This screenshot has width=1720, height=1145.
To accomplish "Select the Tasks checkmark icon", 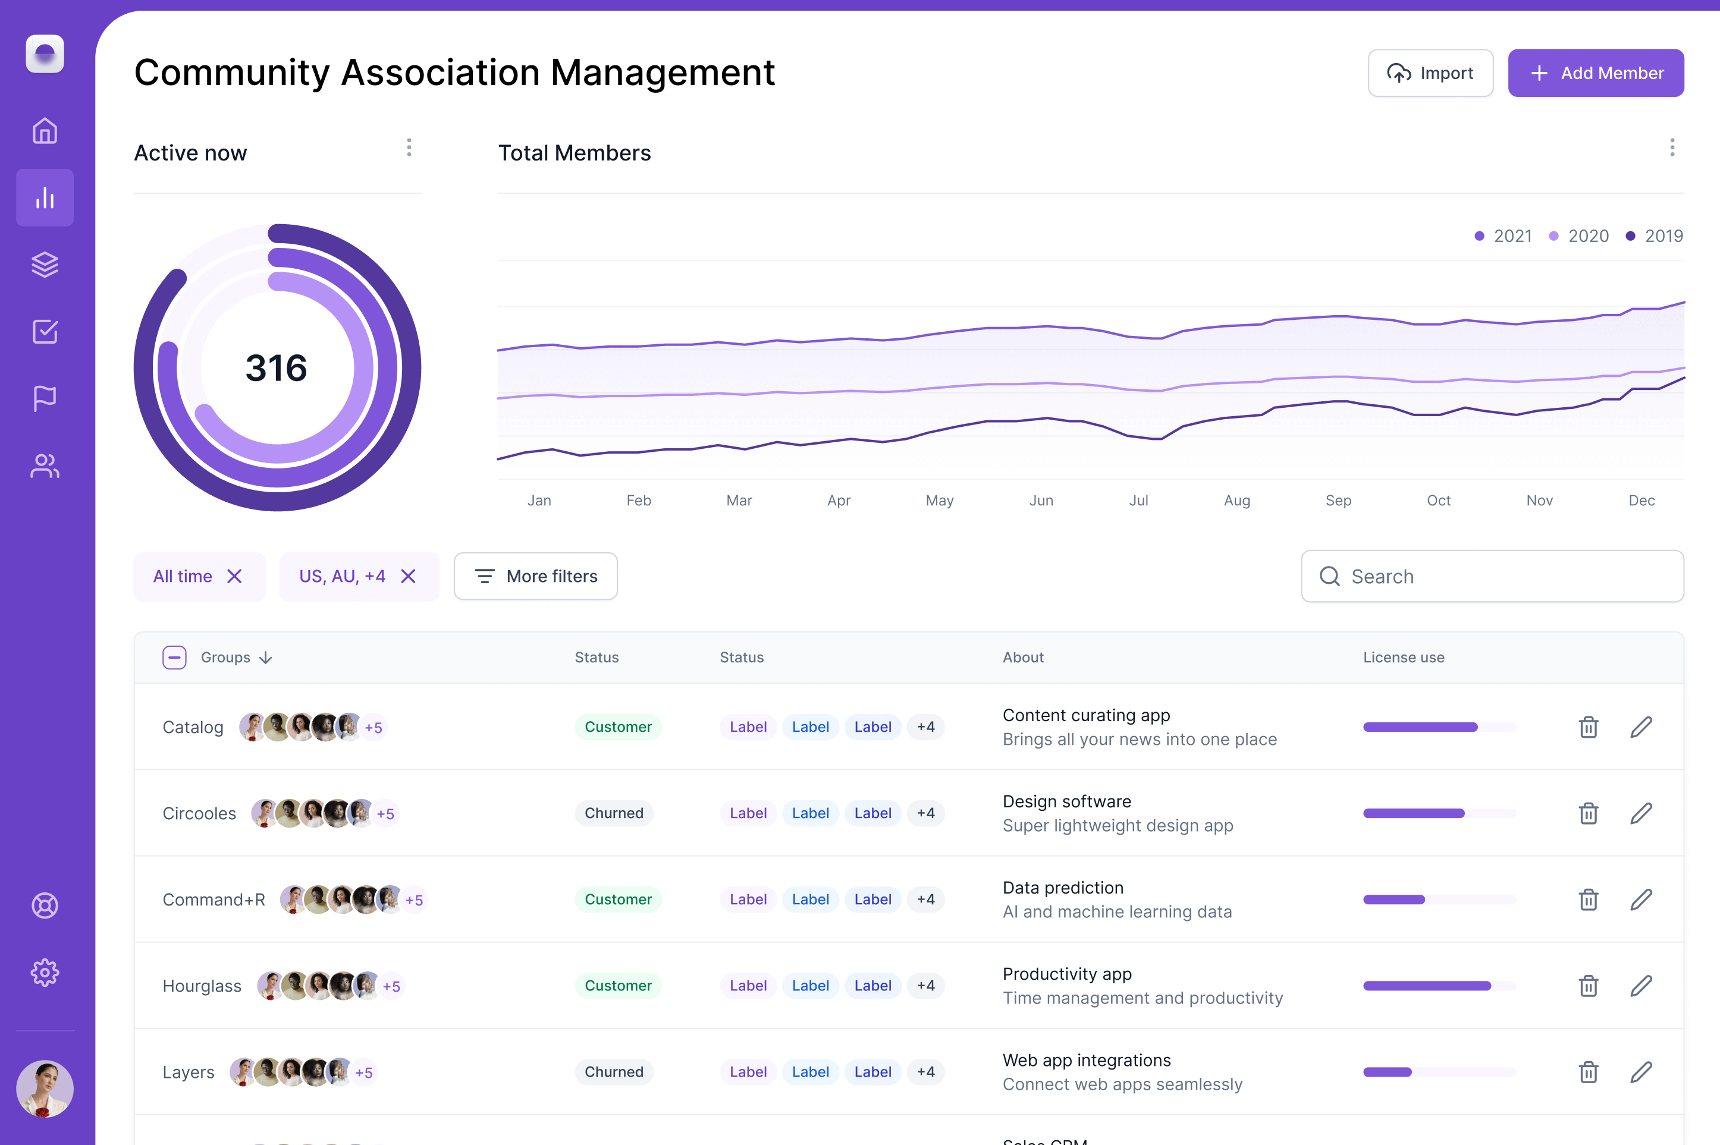I will click(x=45, y=332).
